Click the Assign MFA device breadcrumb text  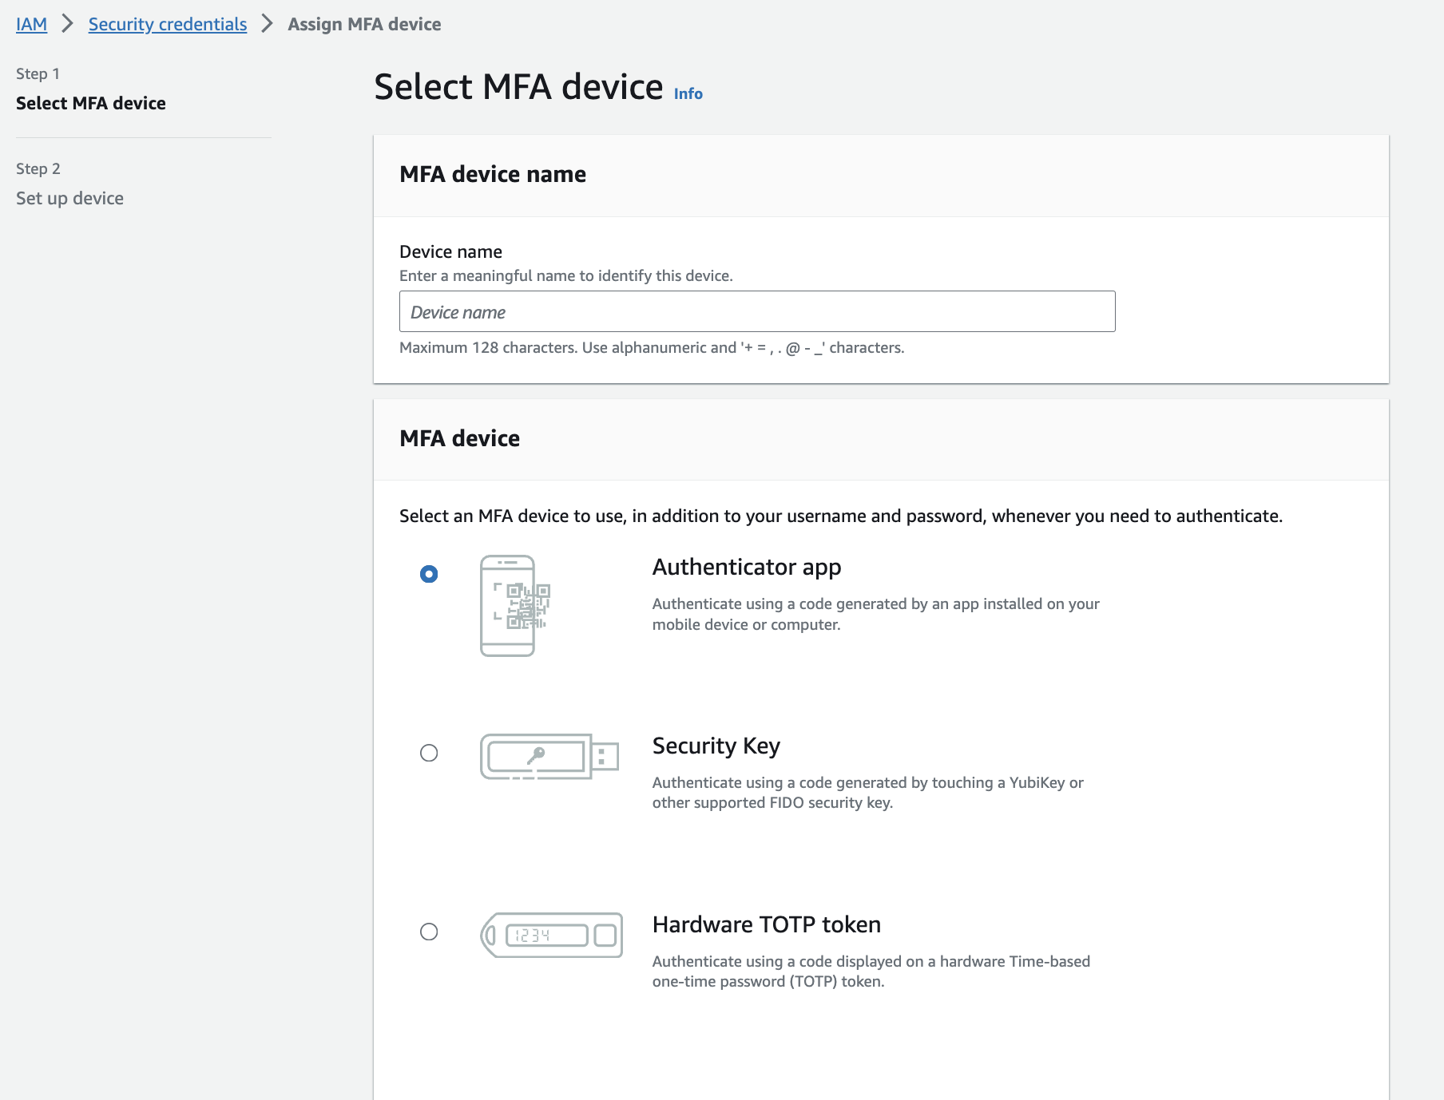(364, 24)
